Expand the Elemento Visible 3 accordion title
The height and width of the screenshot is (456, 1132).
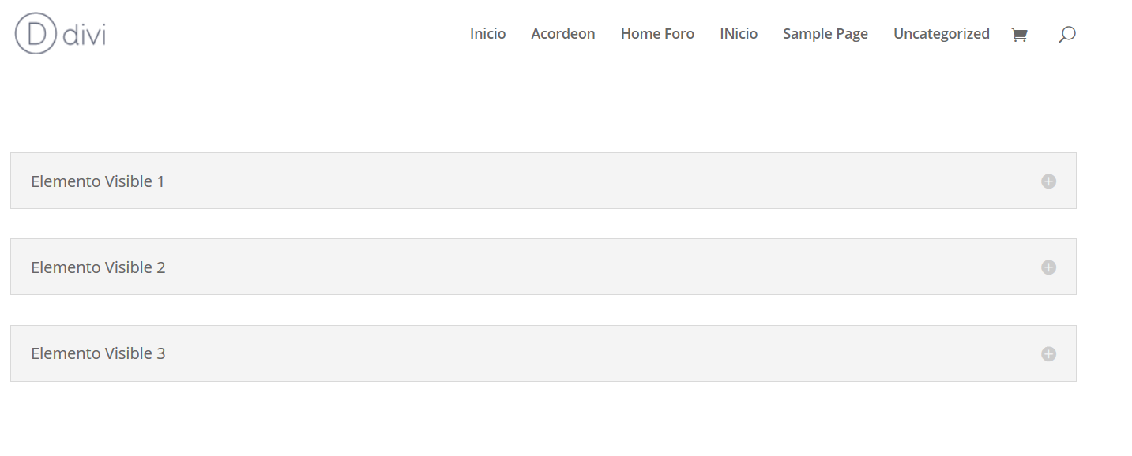tap(98, 353)
